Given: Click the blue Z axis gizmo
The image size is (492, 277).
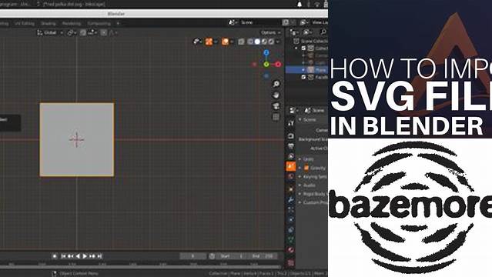Looking at the screenshot, I should (266, 52).
